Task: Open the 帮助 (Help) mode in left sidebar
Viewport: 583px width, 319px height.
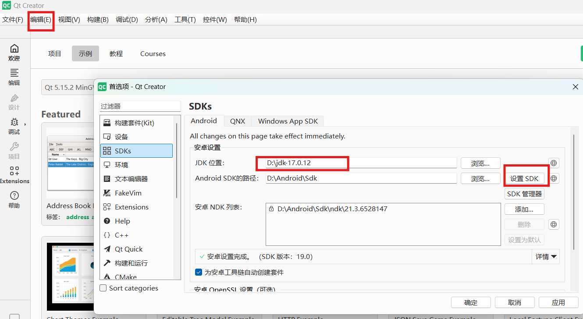Action: pyautogui.click(x=14, y=200)
